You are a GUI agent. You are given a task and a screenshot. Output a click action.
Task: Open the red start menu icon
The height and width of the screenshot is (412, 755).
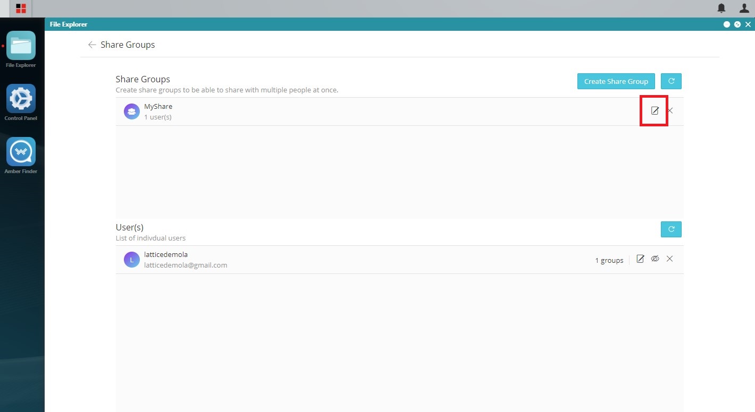[x=21, y=8]
